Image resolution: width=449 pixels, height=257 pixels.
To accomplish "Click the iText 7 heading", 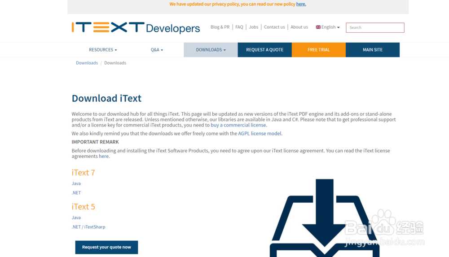I will (x=84, y=173).
